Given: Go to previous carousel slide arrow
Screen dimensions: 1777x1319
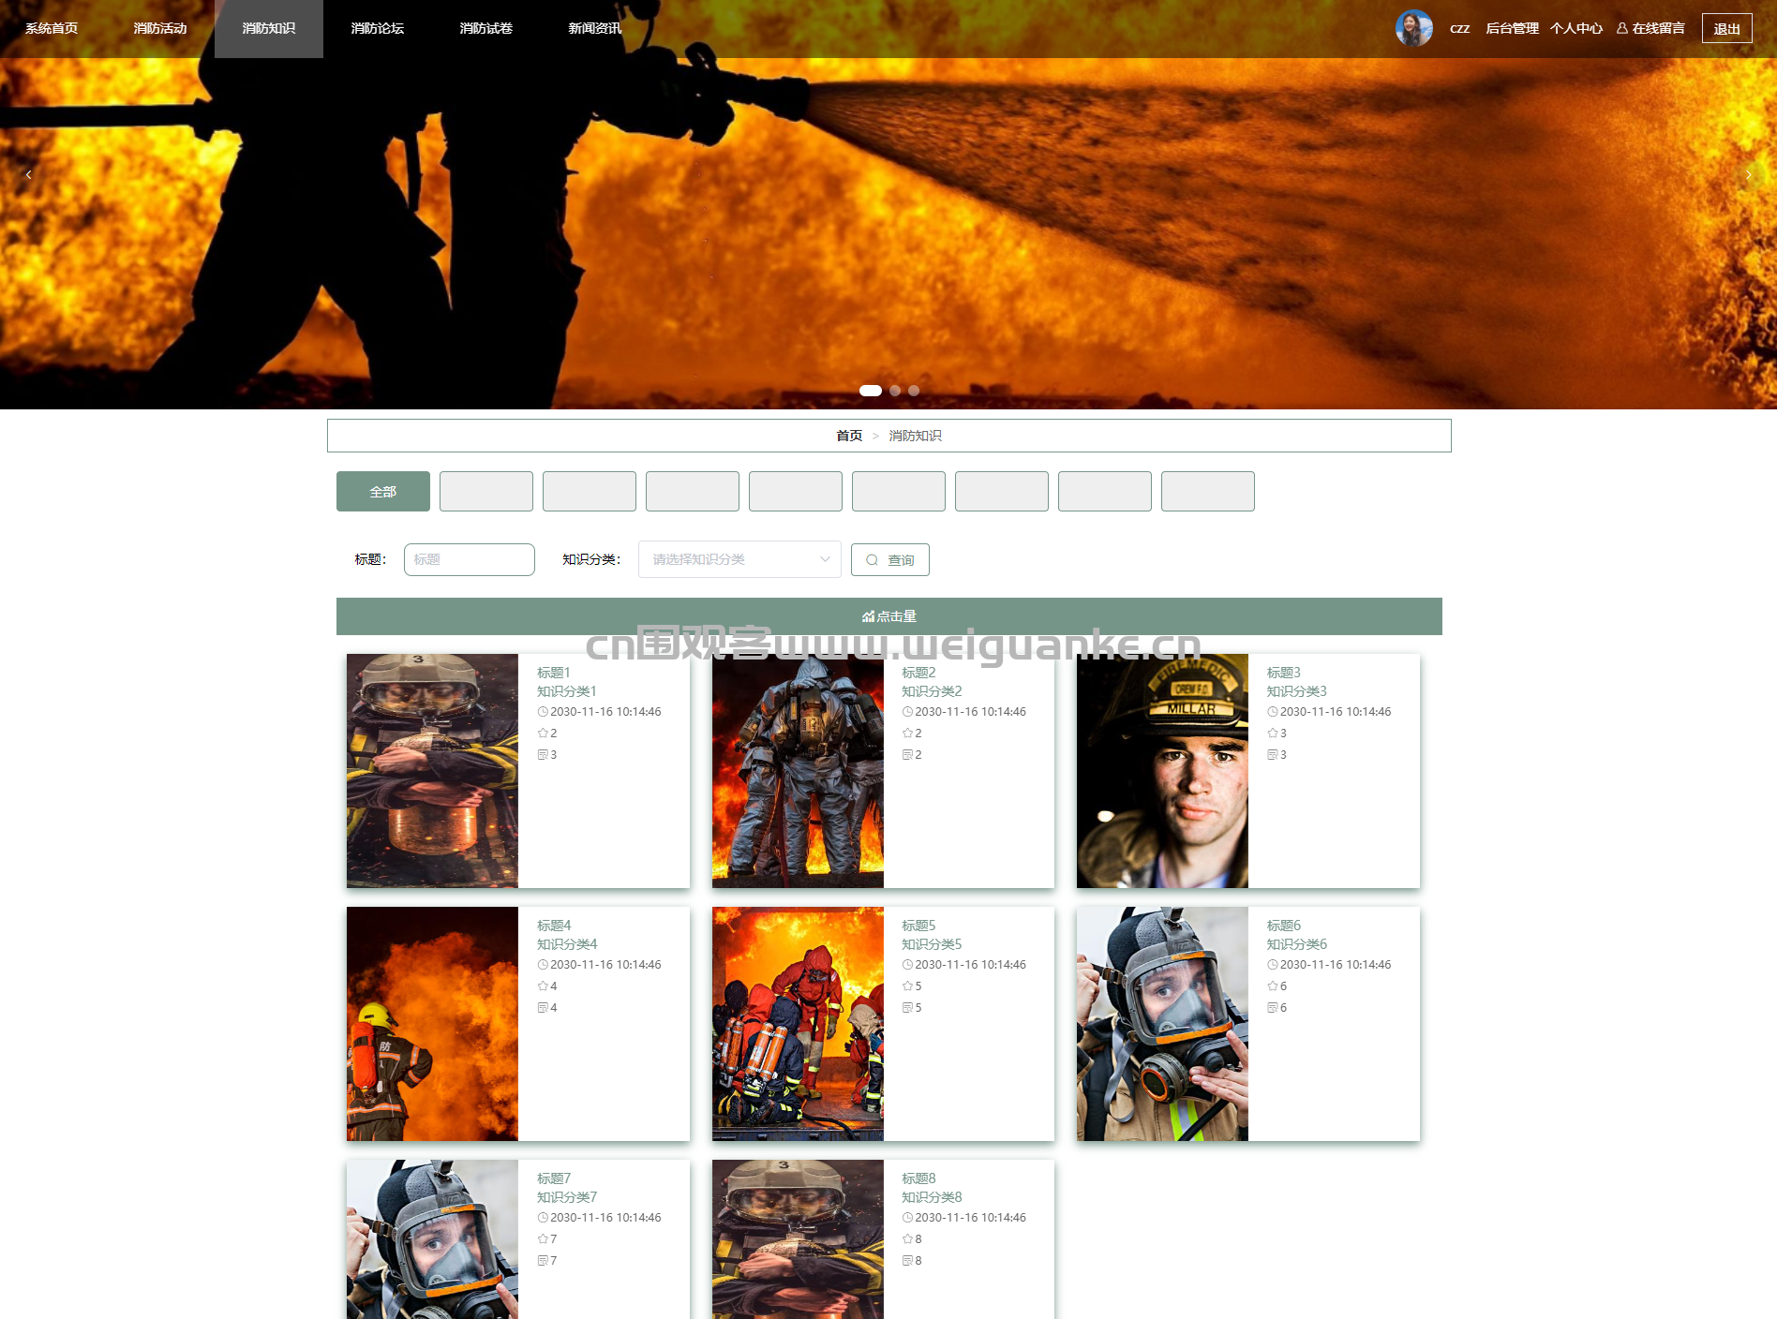Looking at the screenshot, I should tap(28, 175).
